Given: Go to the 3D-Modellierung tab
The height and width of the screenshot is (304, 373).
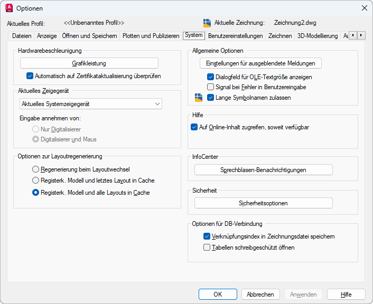Looking at the screenshot, I should point(317,36).
